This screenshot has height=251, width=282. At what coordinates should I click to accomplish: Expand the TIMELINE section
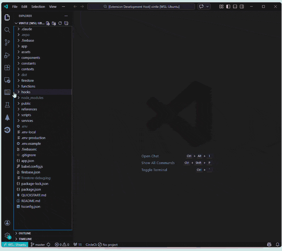43,239
